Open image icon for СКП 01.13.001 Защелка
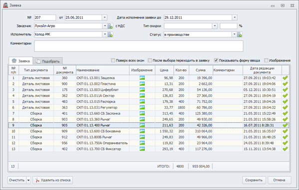The width and height of the screenshot is (299, 190). [x=142, y=78]
